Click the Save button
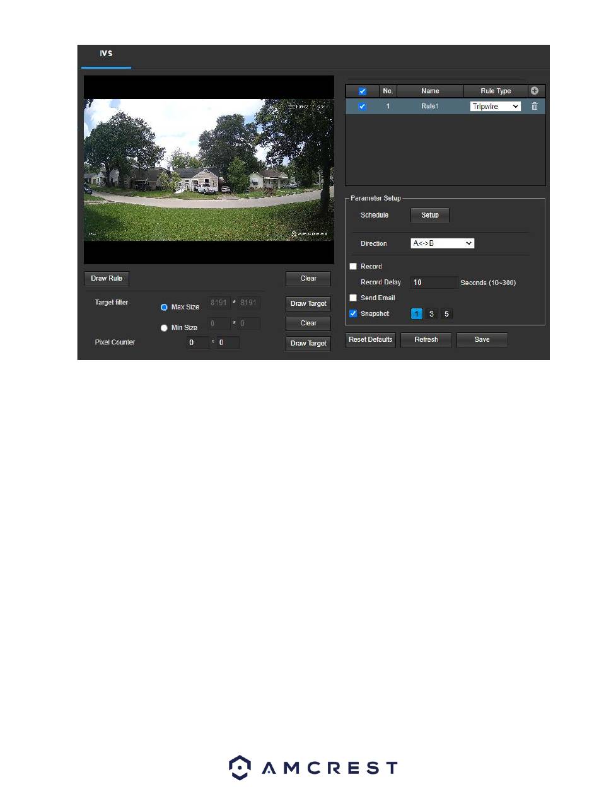The height and width of the screenshot is (787, 599). click(482, 339)
